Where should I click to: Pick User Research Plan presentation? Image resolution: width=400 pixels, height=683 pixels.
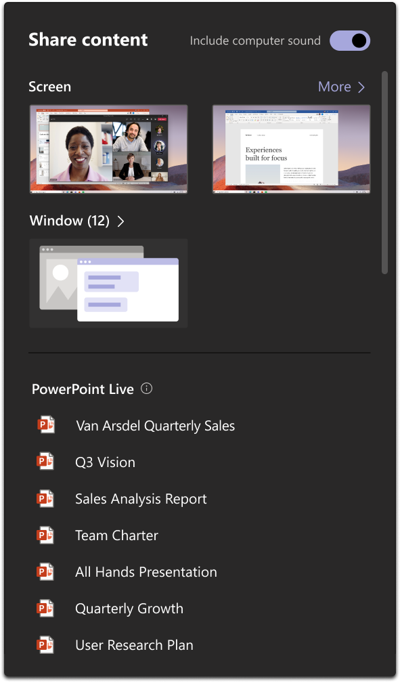(134, 645)
